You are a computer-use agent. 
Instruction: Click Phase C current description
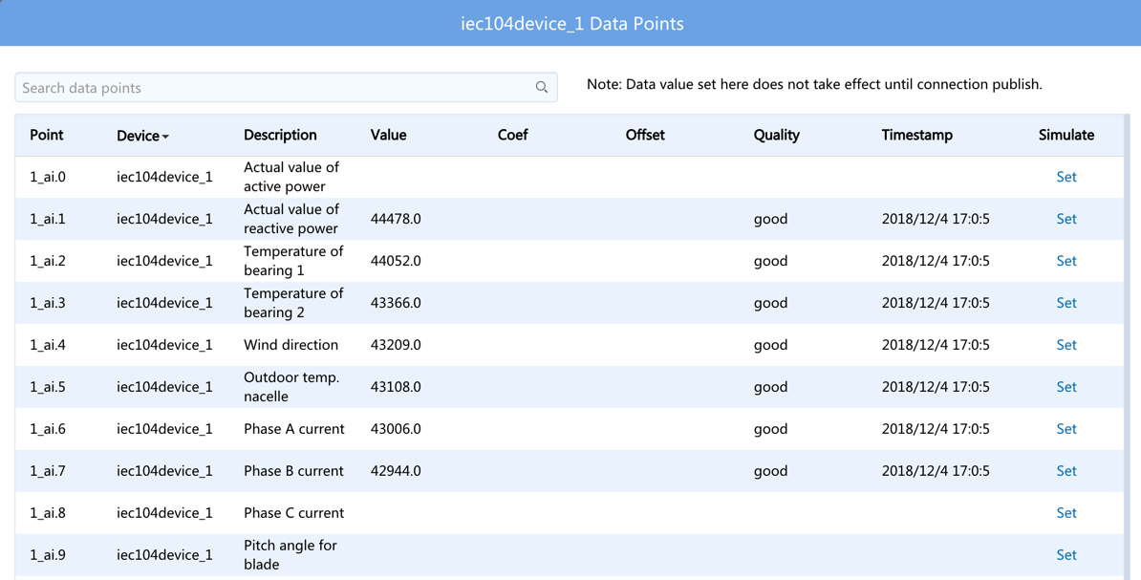pyautogui.click(x=294, y=513)
